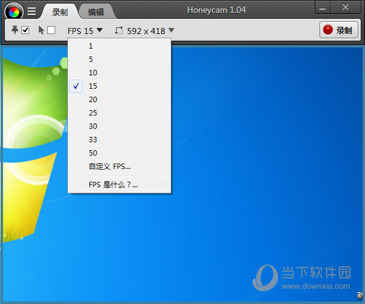Click the pin always-on-top icon
Screen dimensions: 365x304
tap(15, 30)
